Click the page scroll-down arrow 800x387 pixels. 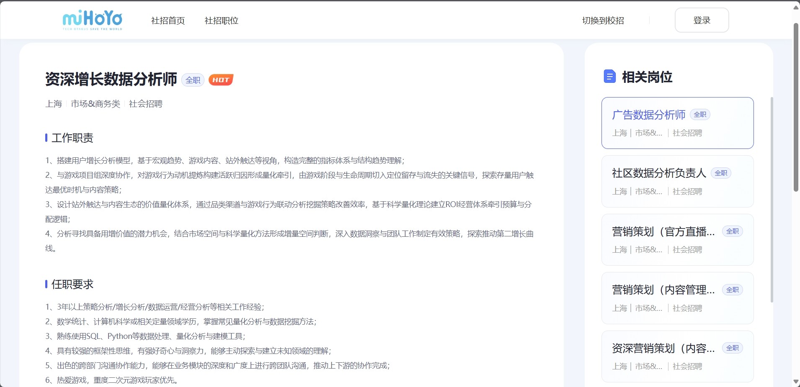(796, 382)
